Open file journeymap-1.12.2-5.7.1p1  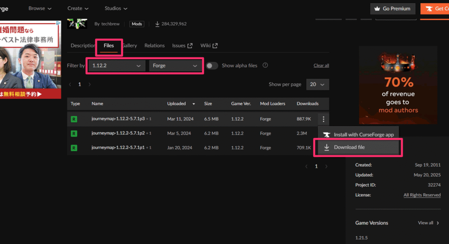click(x=118, y=148)
